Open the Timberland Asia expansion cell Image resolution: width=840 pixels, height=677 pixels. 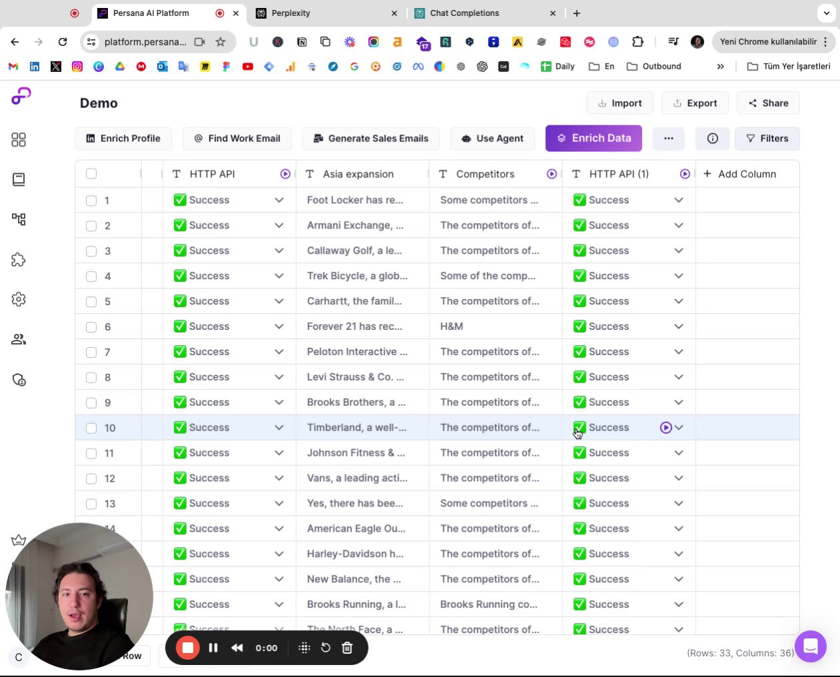coord(362,428)
